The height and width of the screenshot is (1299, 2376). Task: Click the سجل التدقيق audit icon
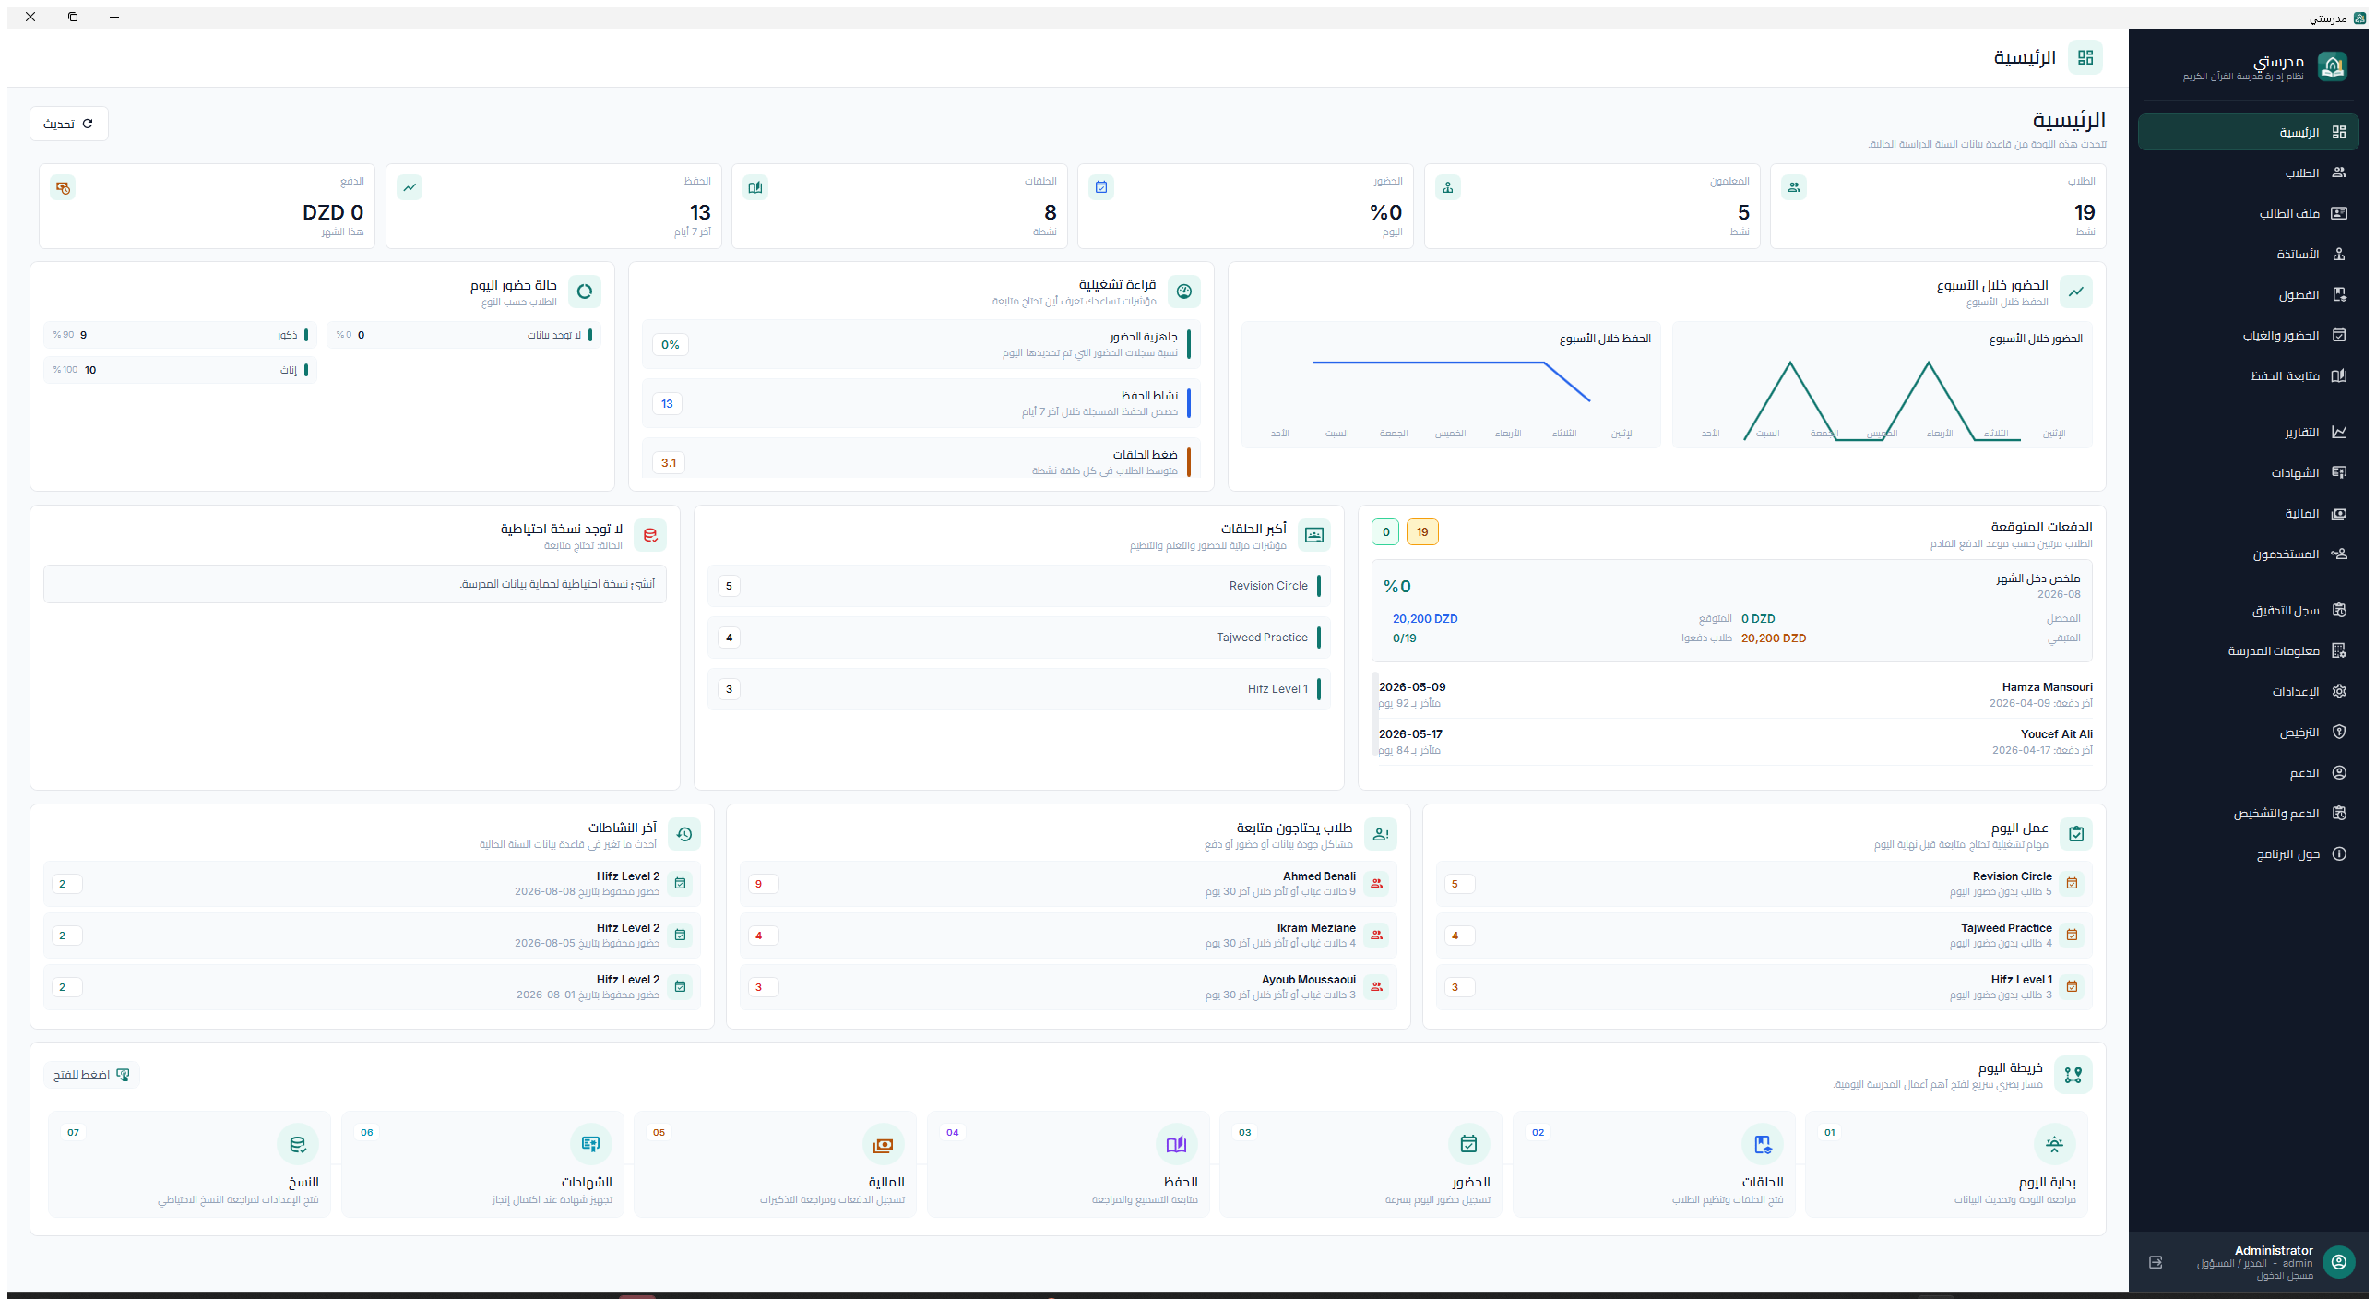[2339, 610]
